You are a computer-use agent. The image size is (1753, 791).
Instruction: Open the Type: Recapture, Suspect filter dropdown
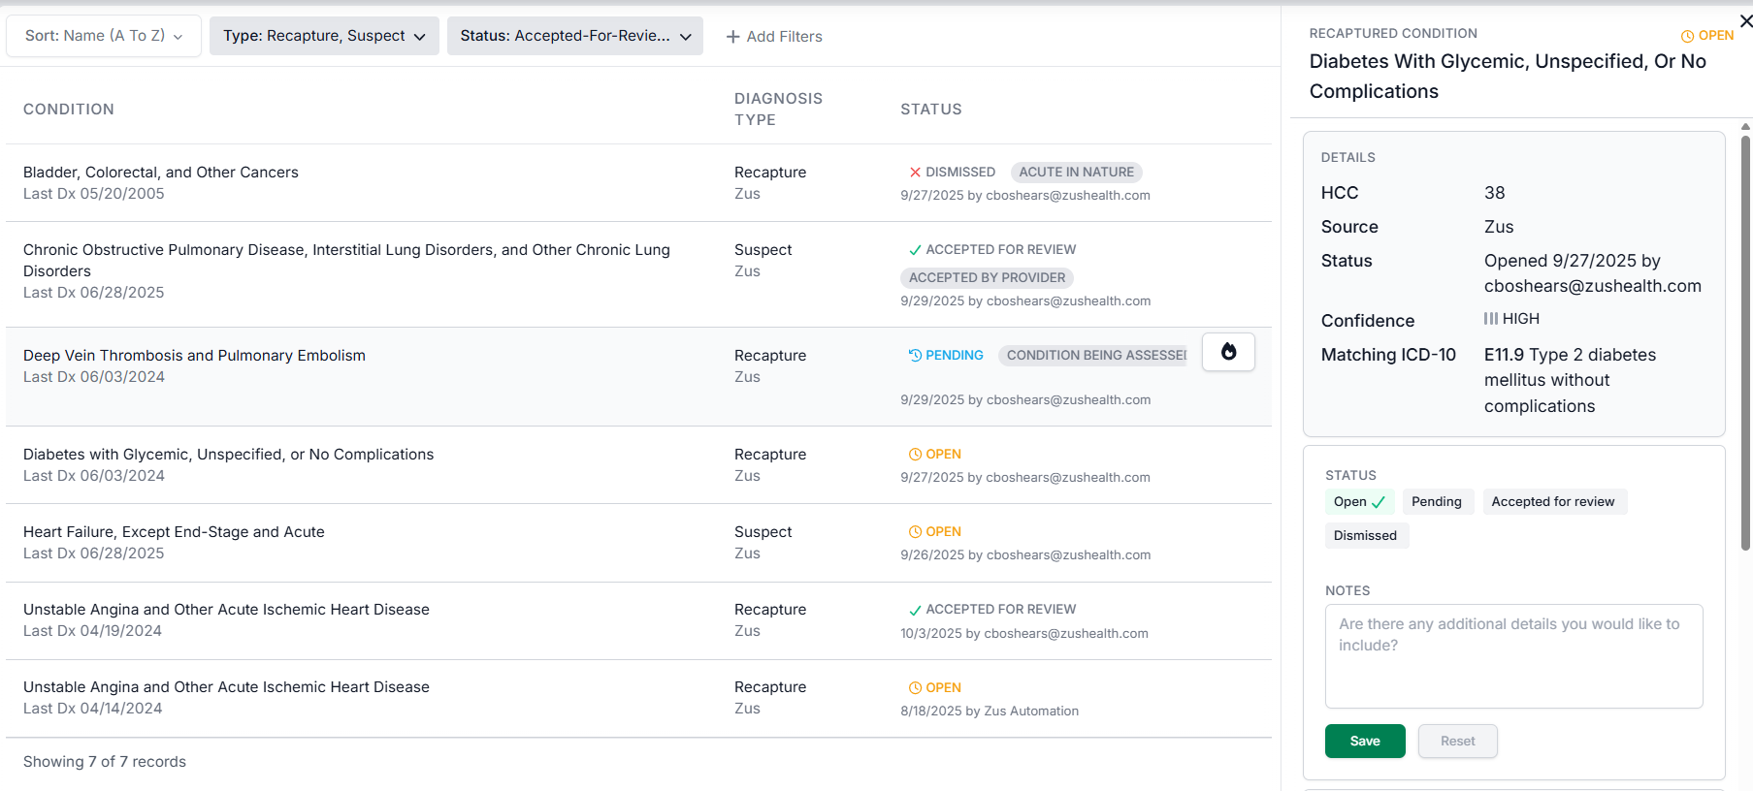pyautogui.click(x=324, y=36)
